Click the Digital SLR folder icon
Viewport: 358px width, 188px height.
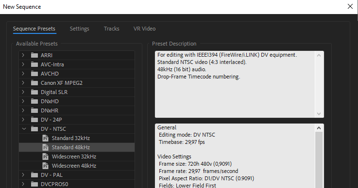coord(34,92)
